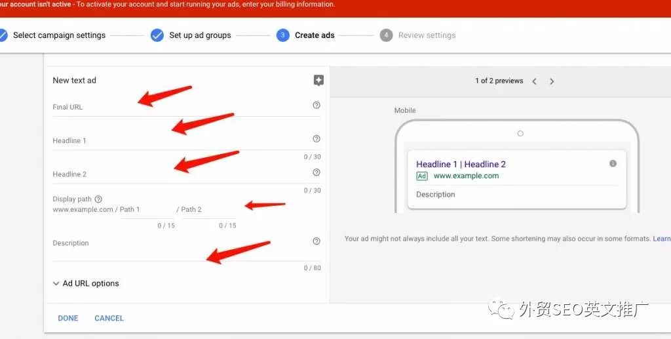This screenshot has width=671, height=339.
Task: Open Review settings step
Action: (x=417, y=35)
